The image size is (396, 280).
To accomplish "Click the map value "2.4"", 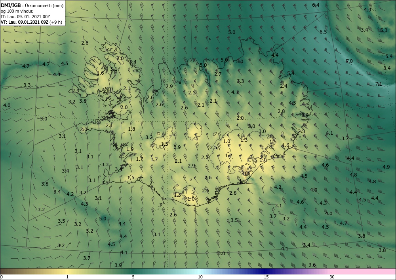I will pos(284,86).
